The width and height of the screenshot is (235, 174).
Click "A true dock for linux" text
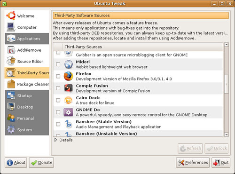[95, 103]
